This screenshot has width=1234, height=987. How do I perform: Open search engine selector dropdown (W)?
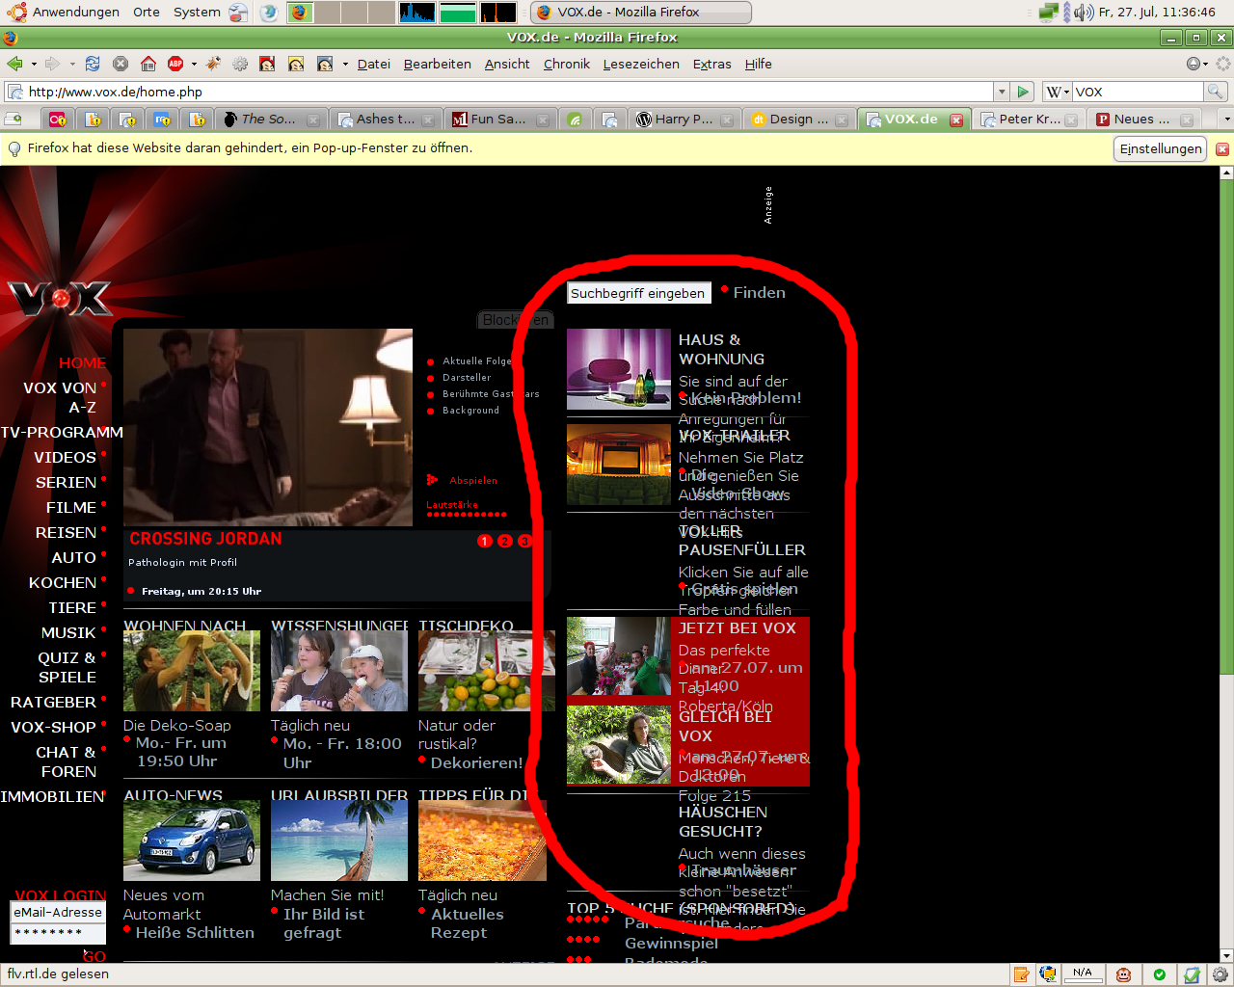[x=1058, y=92]
